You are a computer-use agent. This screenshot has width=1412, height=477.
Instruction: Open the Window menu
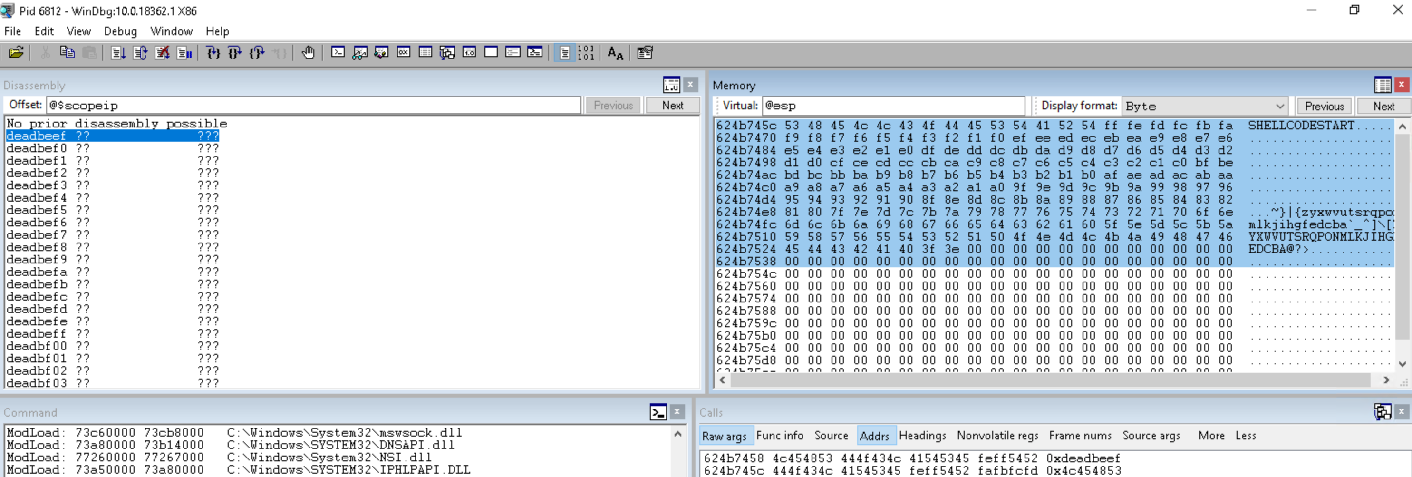pos(172,31)
